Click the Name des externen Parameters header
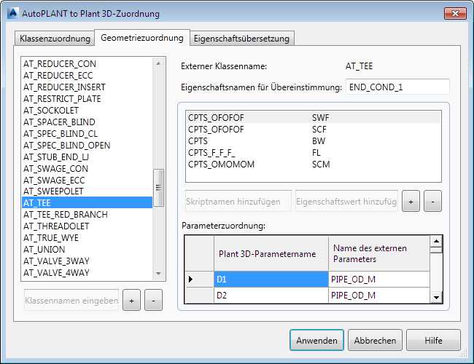Screen dimensions: 474x364 (x=379, y=253)
